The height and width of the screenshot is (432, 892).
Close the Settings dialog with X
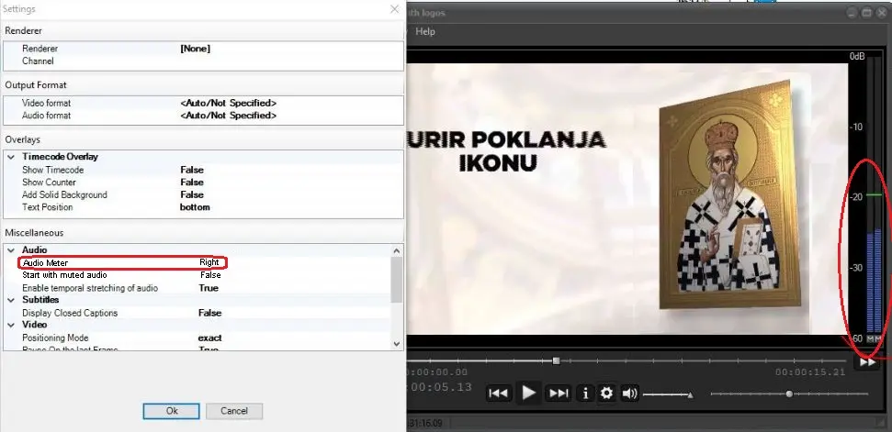click(x=394, y=9)
